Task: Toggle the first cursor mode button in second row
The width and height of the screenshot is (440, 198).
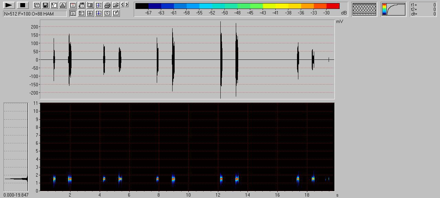Action: tap(73, 13)
